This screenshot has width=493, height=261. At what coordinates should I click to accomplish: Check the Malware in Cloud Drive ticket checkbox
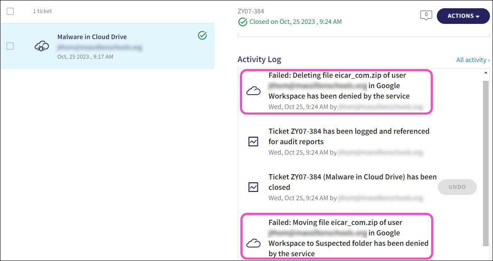(x=10, y=46)
